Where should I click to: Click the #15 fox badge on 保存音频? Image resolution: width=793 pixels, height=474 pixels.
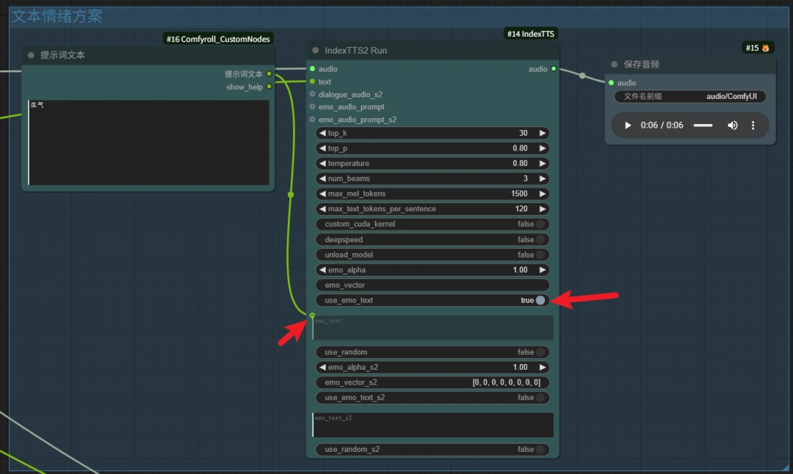pyautogui.click(x=758, y=48)
